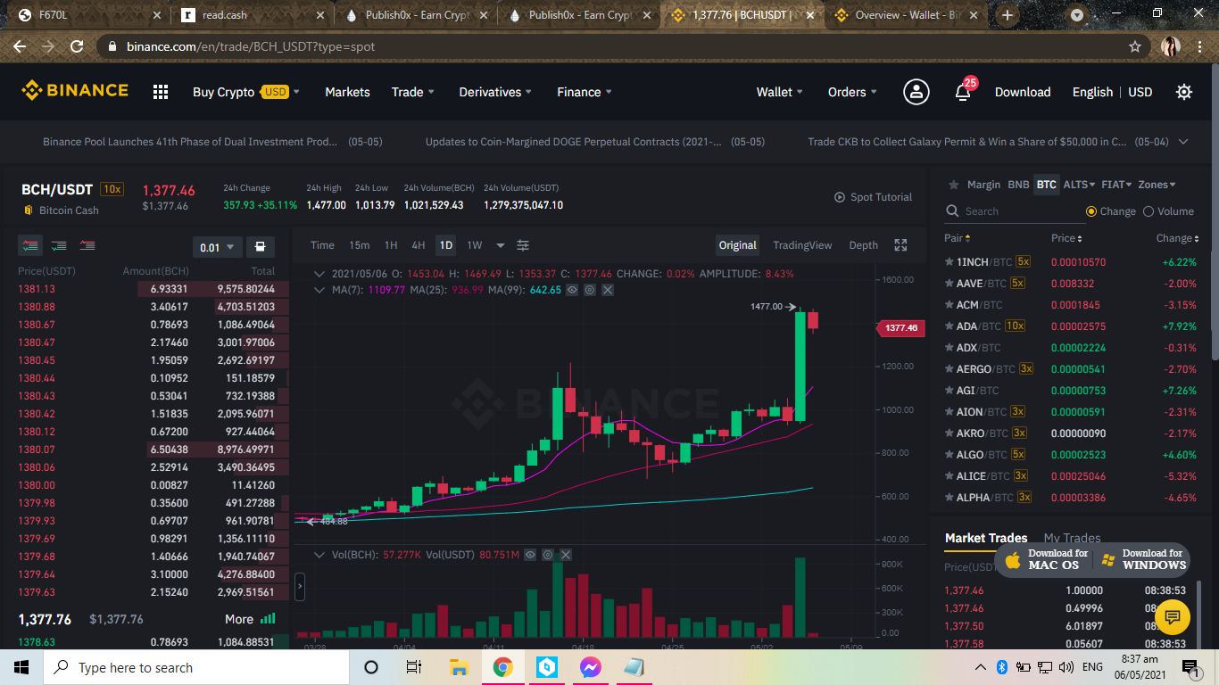Screen dimensions: 1219x685
Task: Click the Spot Tutorial play icon
Action: coord(840,197)
